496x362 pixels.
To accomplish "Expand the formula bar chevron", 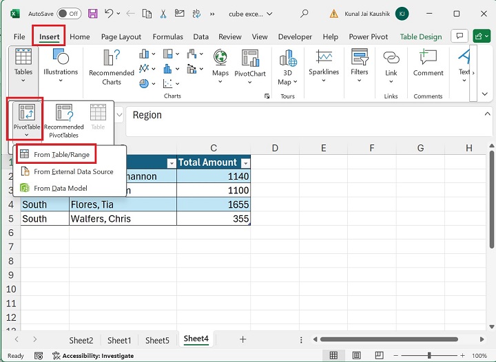I will 488,114.
